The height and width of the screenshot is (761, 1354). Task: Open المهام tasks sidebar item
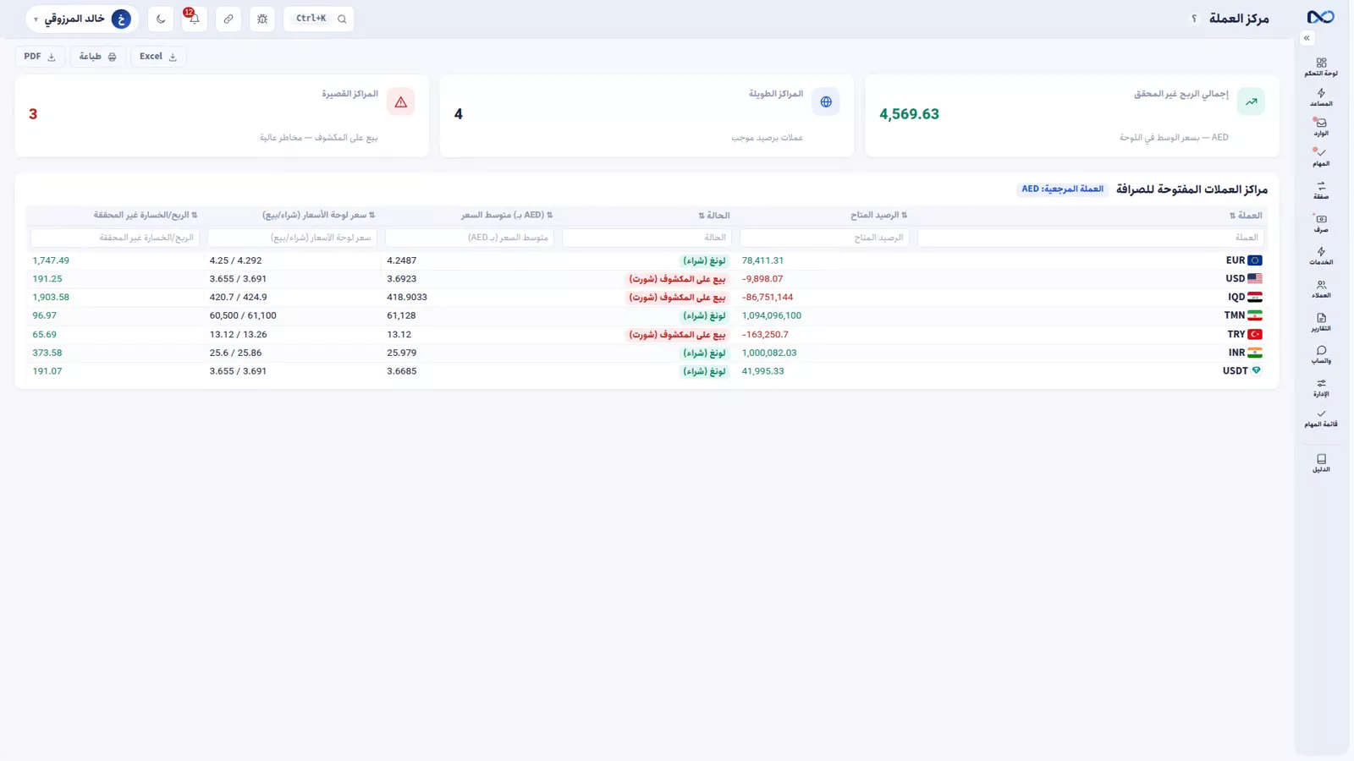point(1321,157)
